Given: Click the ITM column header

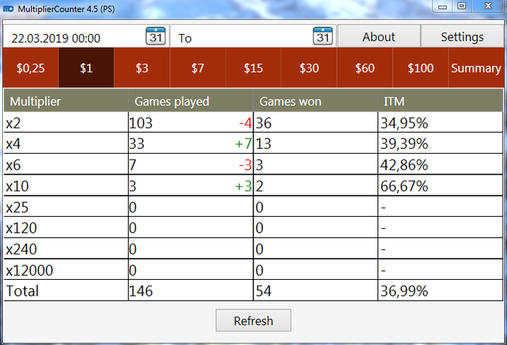Looking at the screenshot, I should 440,101.
